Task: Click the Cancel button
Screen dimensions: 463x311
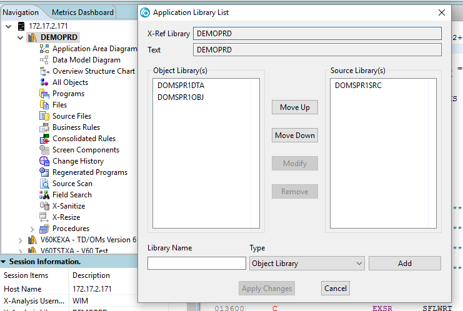Action: click(x=336, y=288)
